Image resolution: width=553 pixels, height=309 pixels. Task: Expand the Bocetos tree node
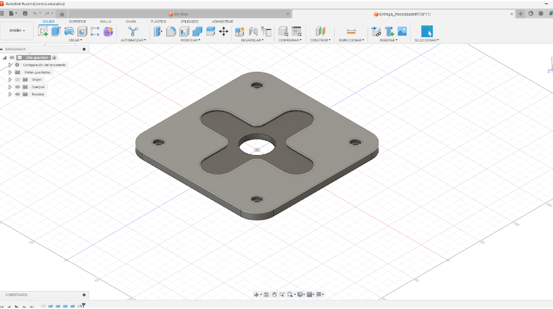[x=10, y=94]
